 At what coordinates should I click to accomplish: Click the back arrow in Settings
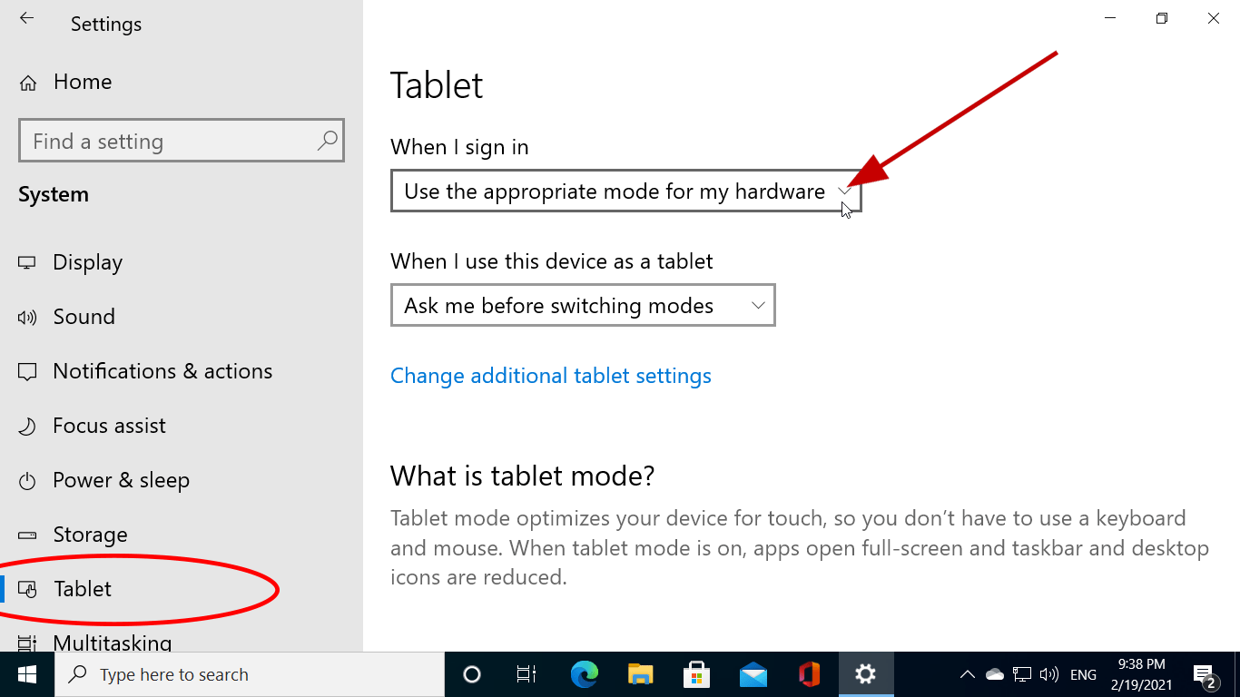[x=26, y=19]
